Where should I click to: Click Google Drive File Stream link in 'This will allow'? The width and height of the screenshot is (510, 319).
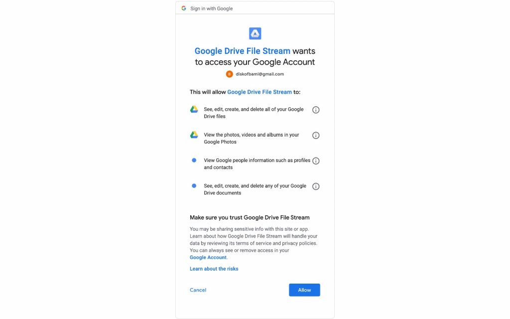259,92
